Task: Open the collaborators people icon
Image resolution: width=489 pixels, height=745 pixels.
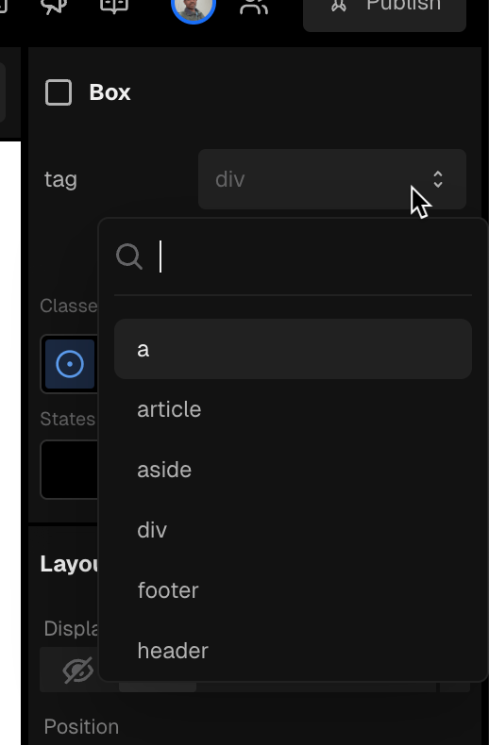Action: pos(255,7)
